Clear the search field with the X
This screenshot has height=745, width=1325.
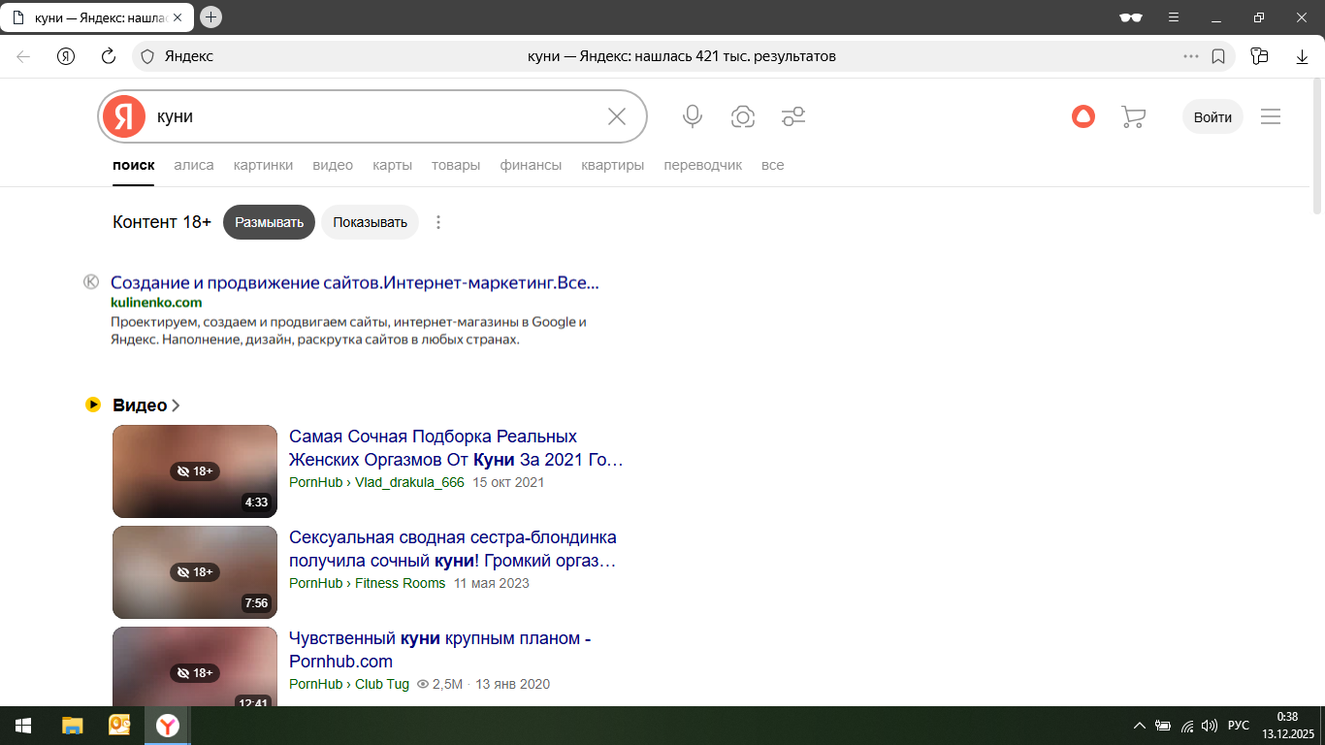(617, 116)
